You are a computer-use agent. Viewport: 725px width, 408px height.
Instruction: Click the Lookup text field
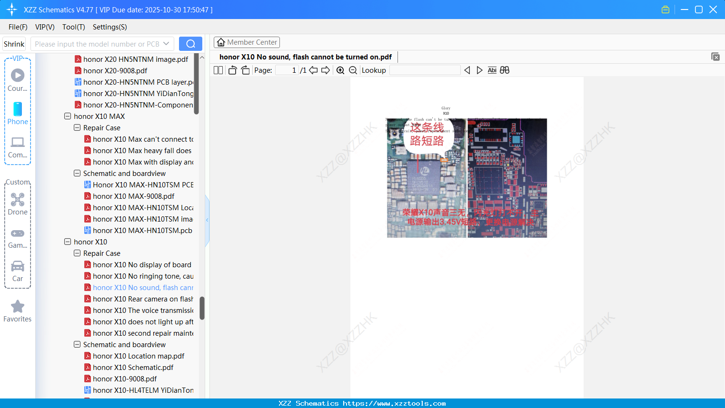(x=425, y=70)
